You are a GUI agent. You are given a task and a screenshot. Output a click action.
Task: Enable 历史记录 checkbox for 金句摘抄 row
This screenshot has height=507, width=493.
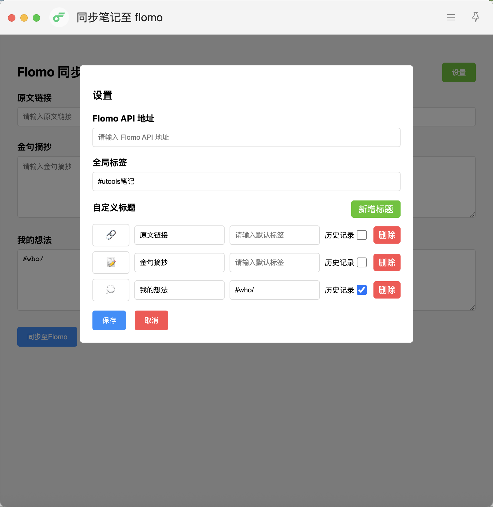pos(362,262)
